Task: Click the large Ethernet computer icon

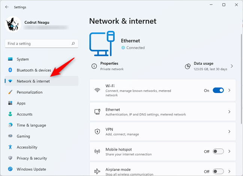Action: 102,44
